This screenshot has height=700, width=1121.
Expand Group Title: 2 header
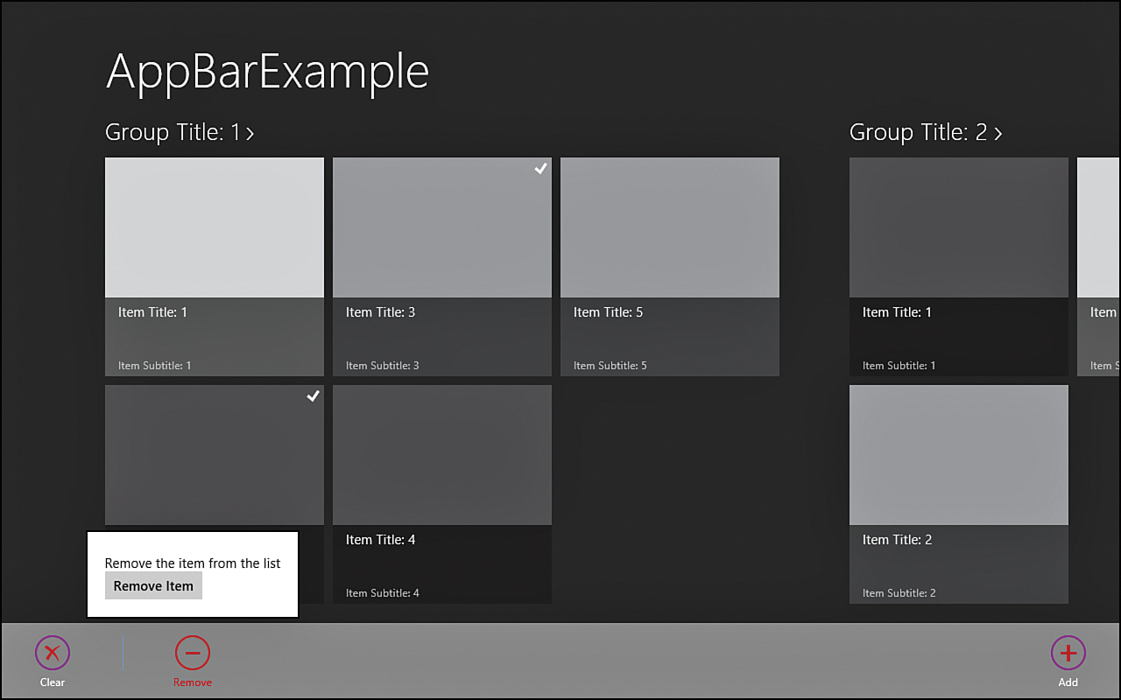tap(926, 132)
